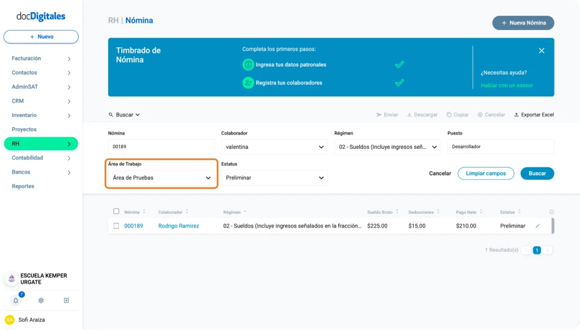
Task: Edit row 000189 with pencil icon
Action: click(x=538, y=226)
